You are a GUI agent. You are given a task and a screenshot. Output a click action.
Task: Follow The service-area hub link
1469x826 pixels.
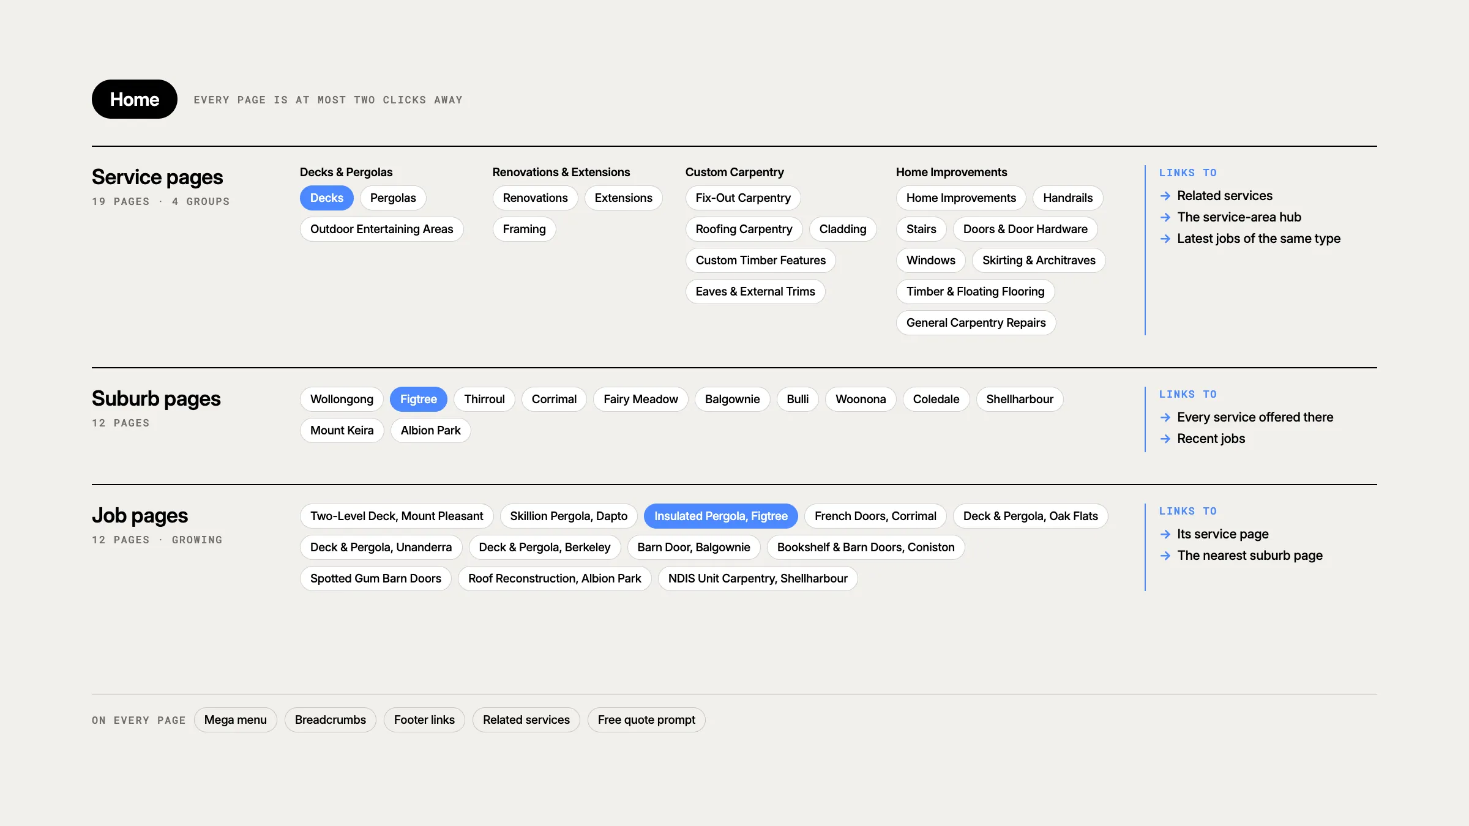[1239, 217]
